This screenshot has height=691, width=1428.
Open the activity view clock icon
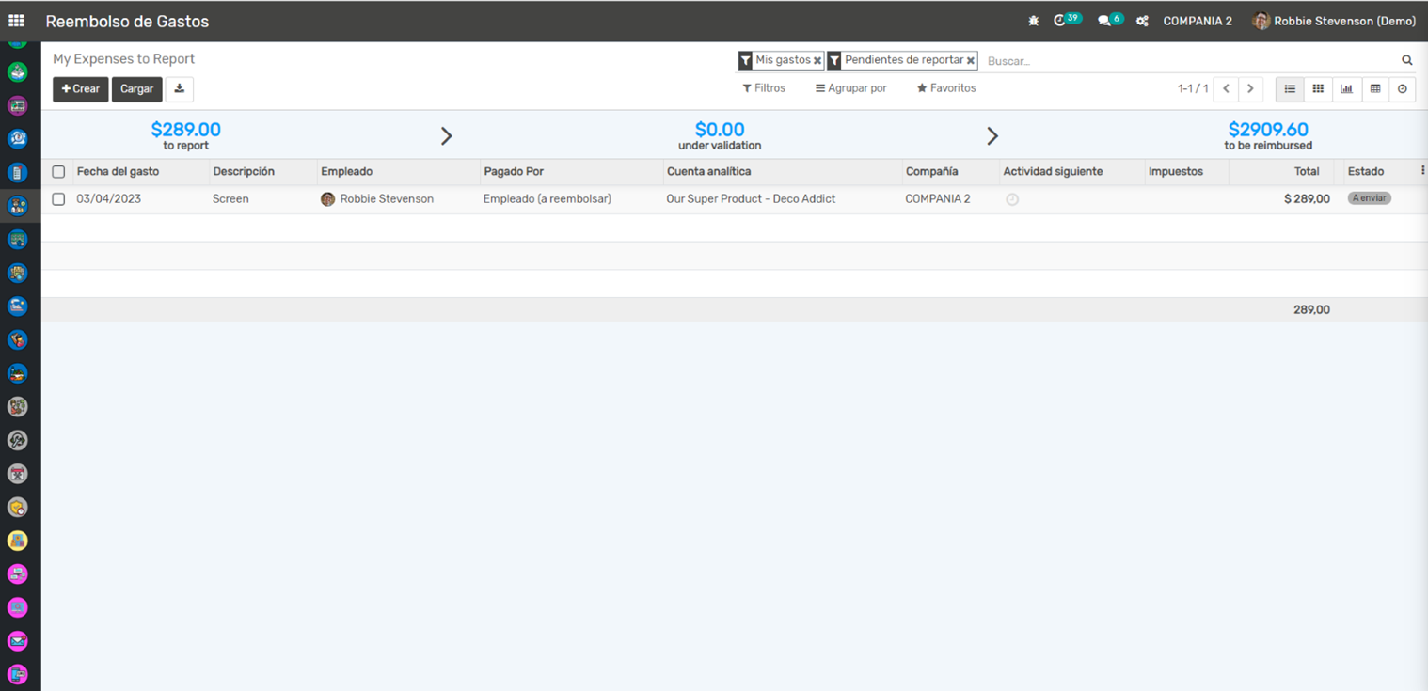click(1402, 89)
